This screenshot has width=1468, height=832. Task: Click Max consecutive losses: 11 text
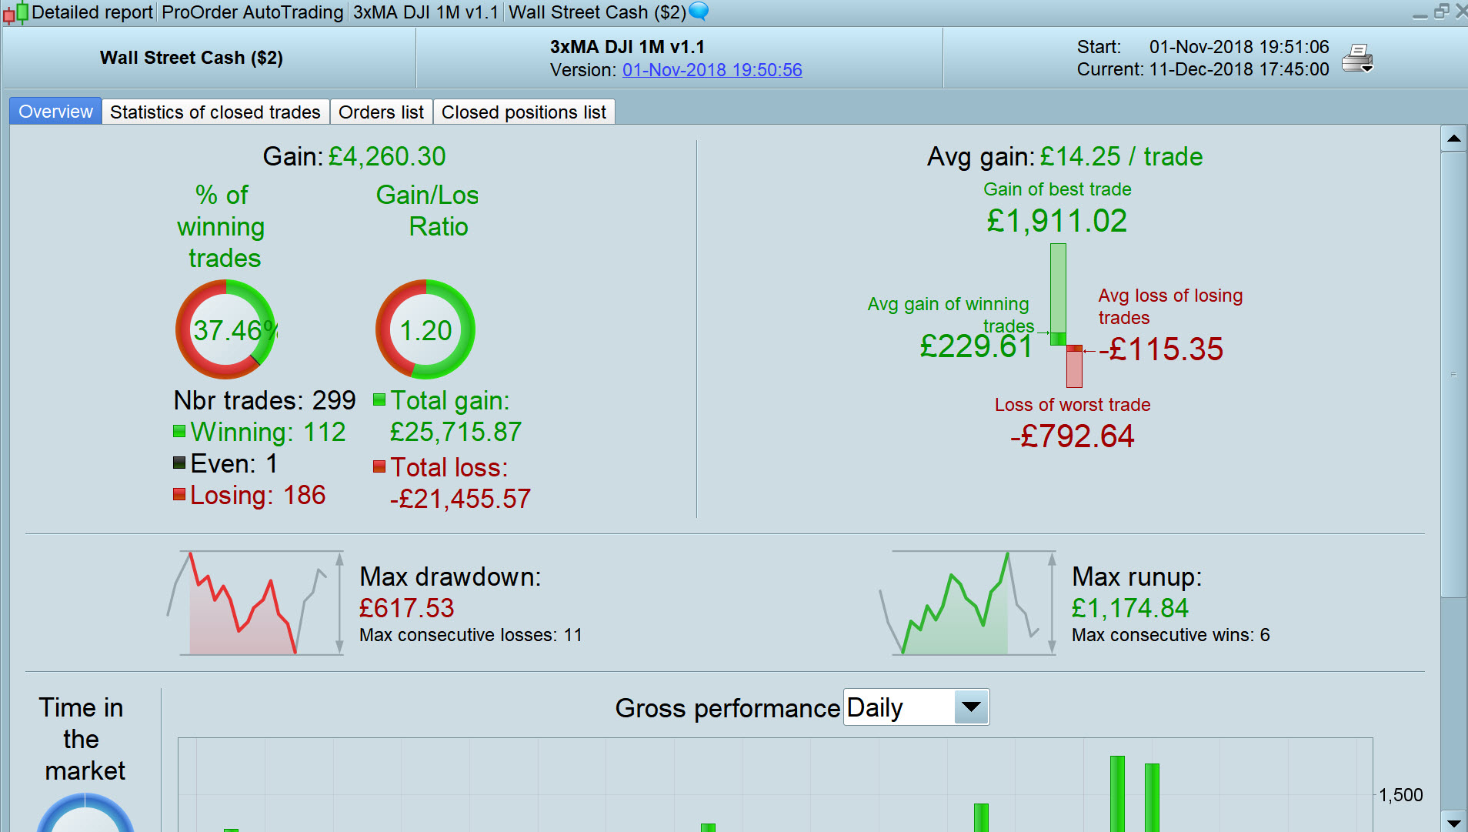click(471, 635)
